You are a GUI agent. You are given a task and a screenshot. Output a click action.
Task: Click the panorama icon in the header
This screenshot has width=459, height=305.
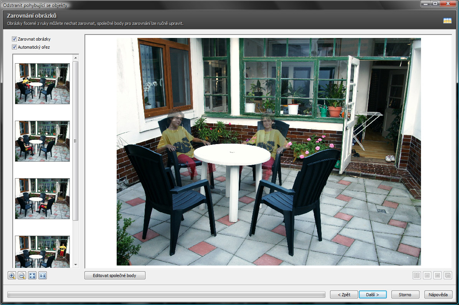pos(447,20)
